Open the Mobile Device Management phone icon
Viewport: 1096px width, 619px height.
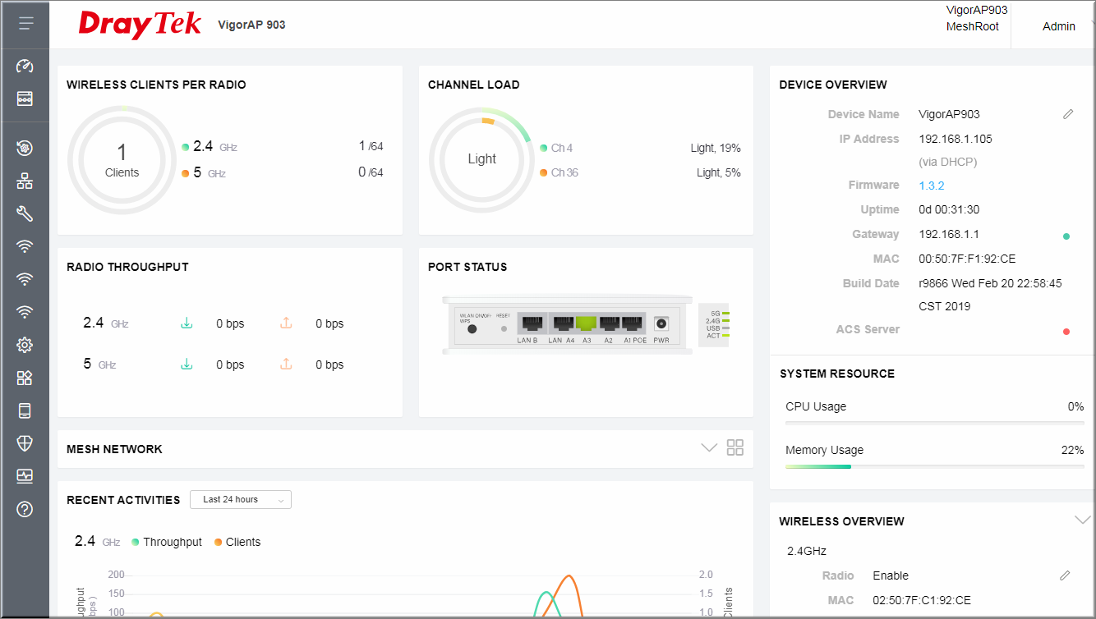pyautogui.click(x=25, y=410)
